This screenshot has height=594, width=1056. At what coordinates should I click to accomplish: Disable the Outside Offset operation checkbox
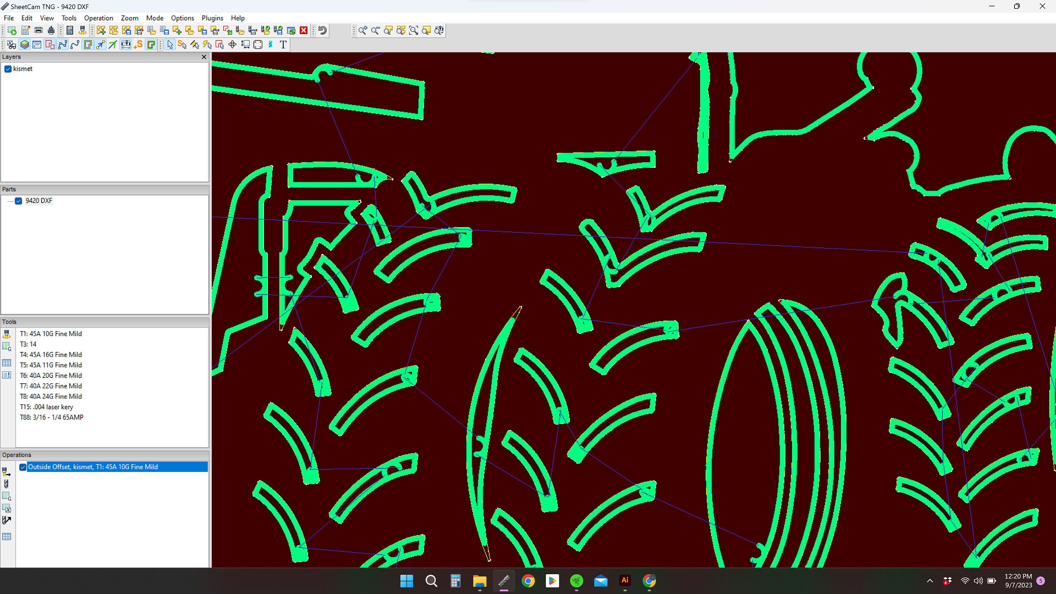(23, 467)
